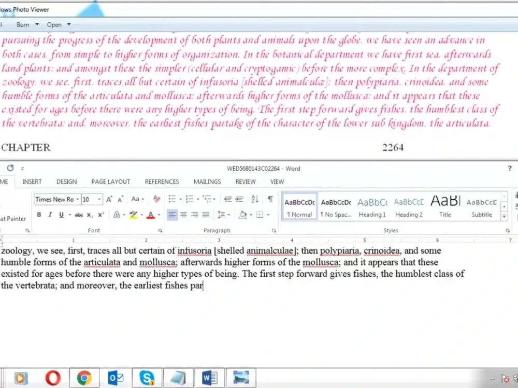Viewport: 518px width, 388px height.
Task: Toggle Superscript formatting
Action: tap(101, 215)
